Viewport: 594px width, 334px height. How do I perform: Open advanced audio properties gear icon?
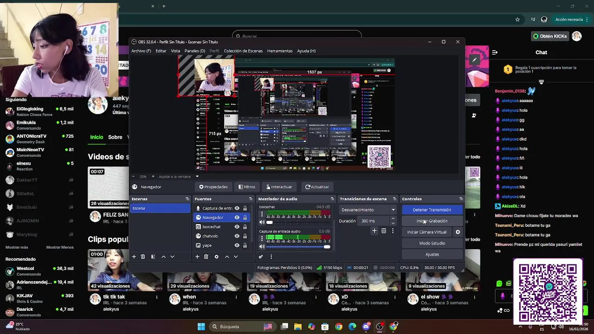click(261, 257)
